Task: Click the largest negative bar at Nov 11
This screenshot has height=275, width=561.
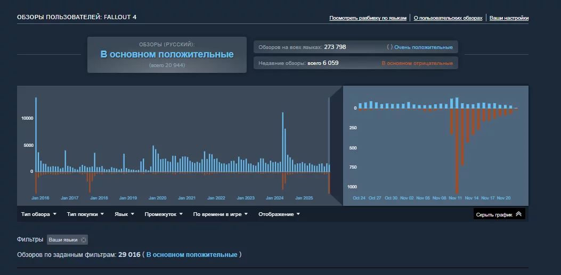Action: [457, 151]
